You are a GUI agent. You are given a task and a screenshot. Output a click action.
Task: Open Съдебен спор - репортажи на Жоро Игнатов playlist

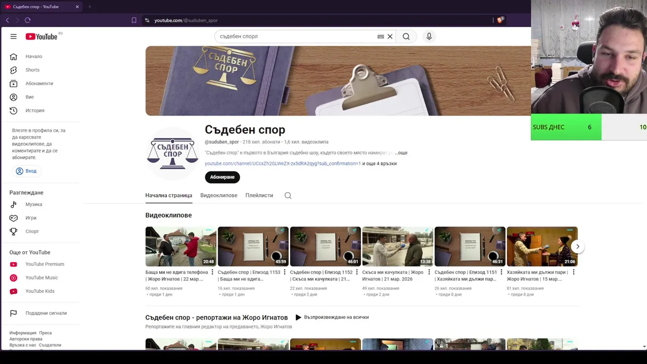(216, 317)
